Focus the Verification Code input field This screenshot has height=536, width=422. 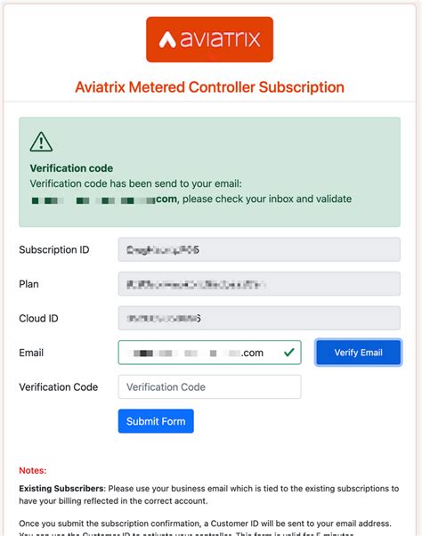(209, 387)
